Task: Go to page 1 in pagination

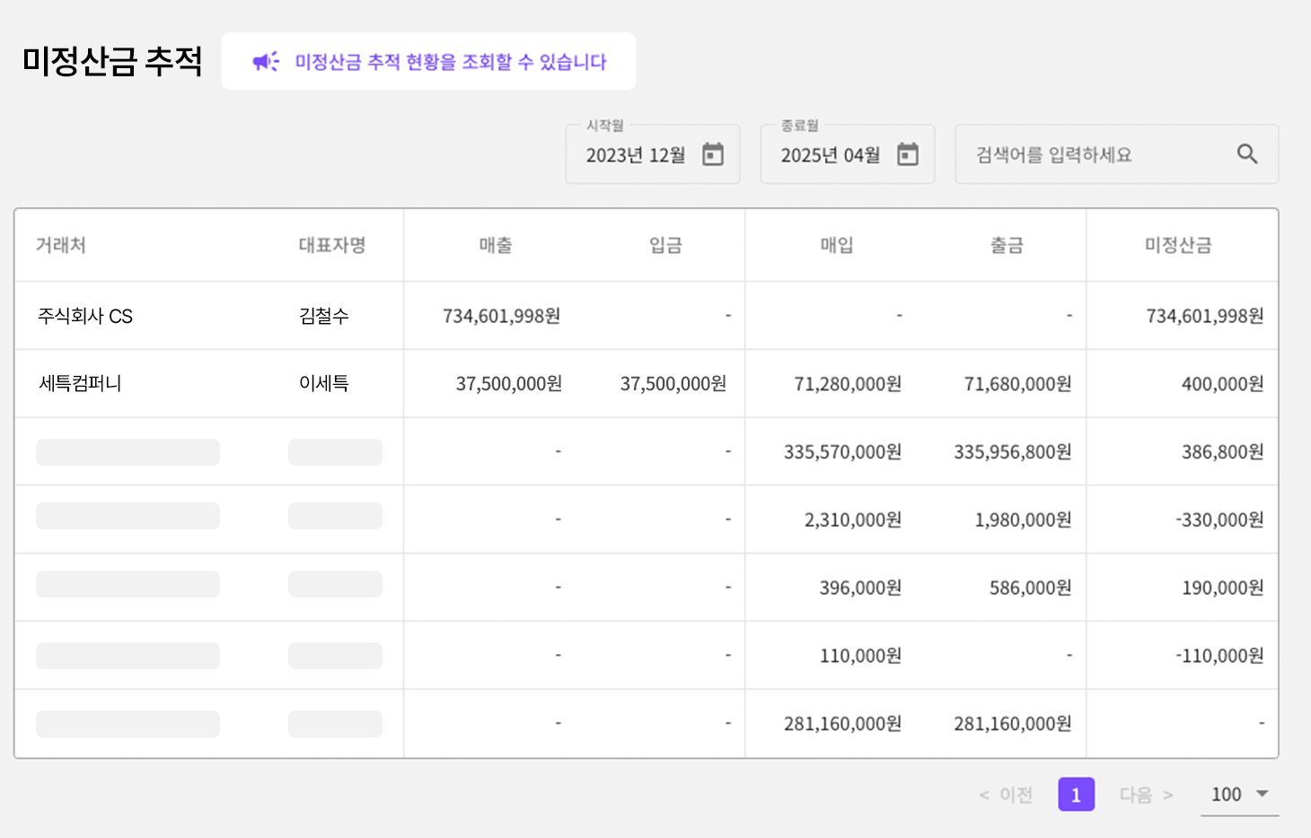Action: tap(1076, 794)
